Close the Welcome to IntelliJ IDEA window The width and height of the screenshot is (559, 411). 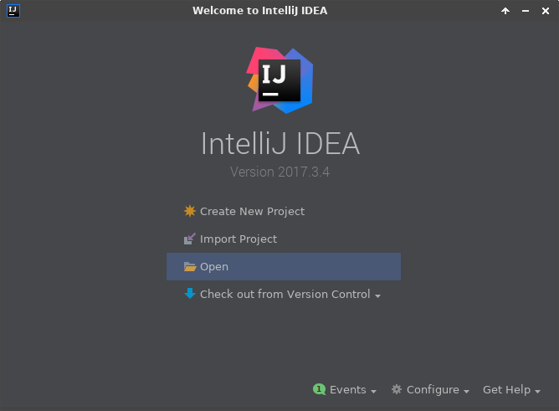[546, 11]
